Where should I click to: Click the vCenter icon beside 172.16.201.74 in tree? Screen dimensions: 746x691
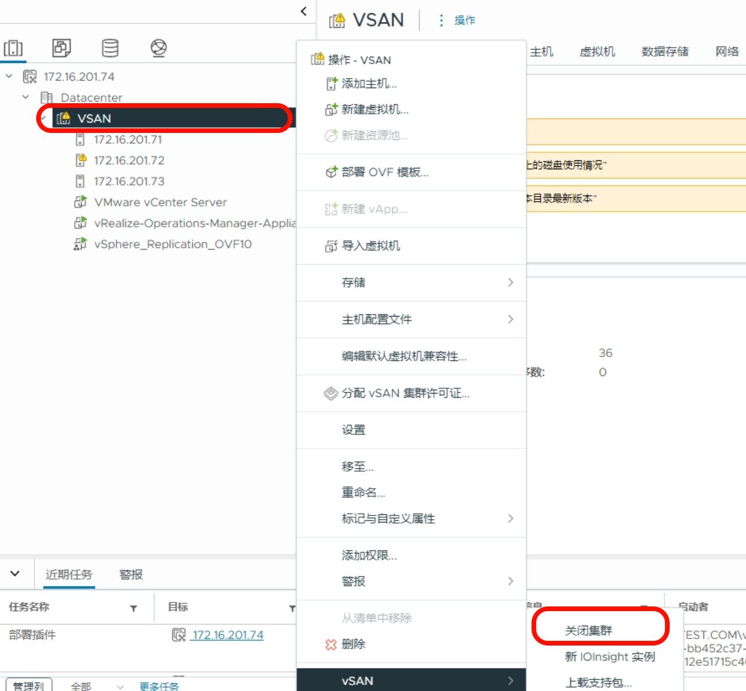click(30, 76)
